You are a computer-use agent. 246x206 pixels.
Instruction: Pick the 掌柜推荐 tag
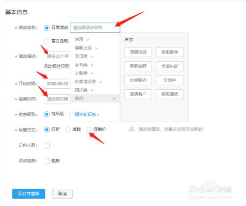pyautogui.click(x=170, y=52)
